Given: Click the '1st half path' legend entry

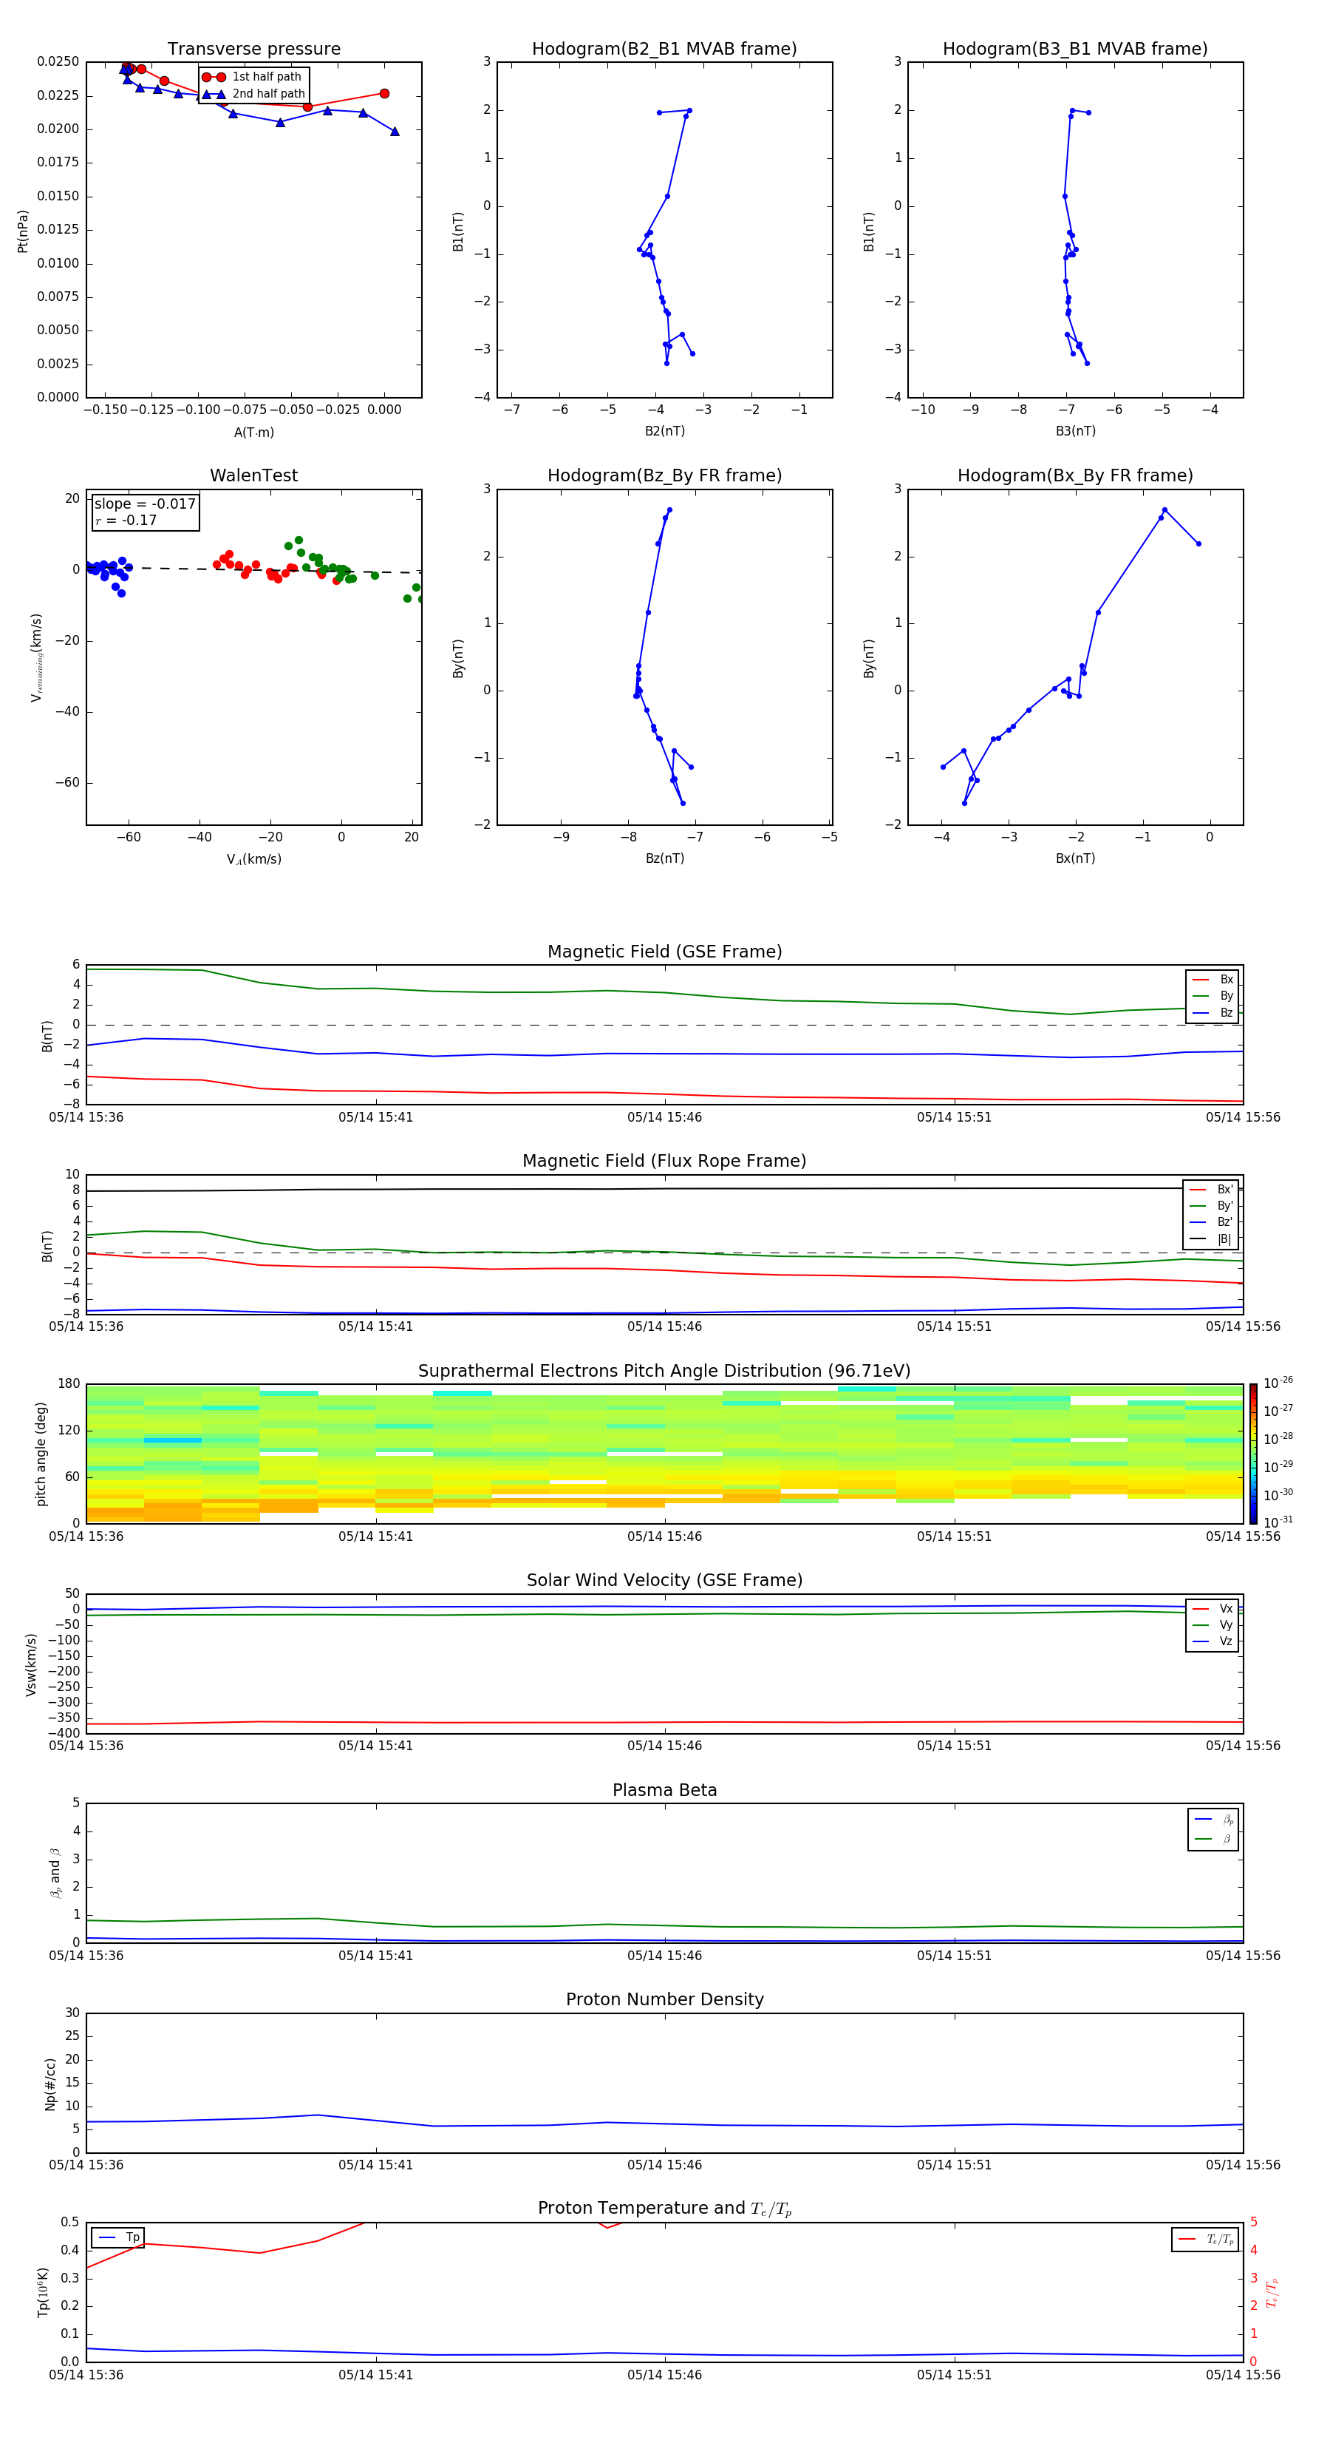Looking at the screenshot, I should pyautogui.click(x=253, y=77).
